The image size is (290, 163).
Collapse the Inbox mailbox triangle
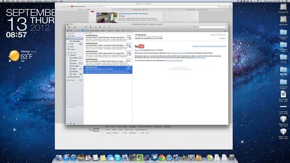(67, 36)
